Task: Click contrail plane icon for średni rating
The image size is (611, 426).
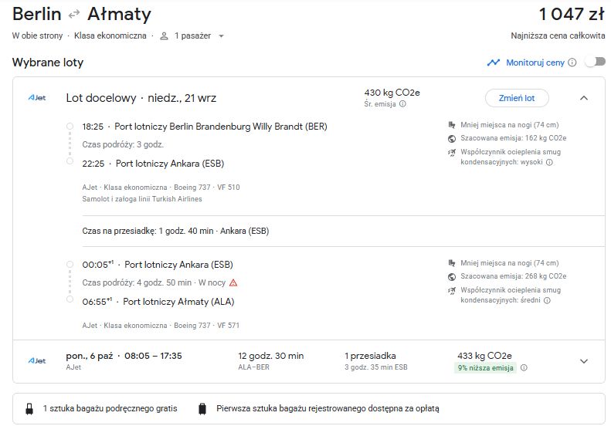Action: click(x=452, y=290)
